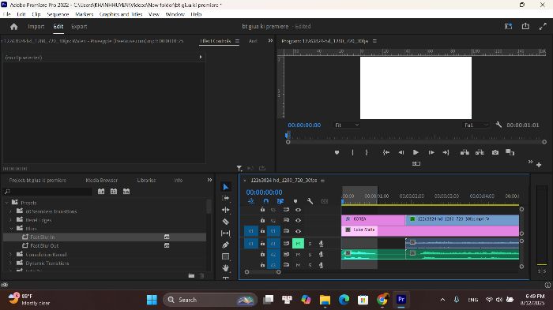Screen dimensions: 553x310
Task: Mute audio track A3
Action: 298,265
